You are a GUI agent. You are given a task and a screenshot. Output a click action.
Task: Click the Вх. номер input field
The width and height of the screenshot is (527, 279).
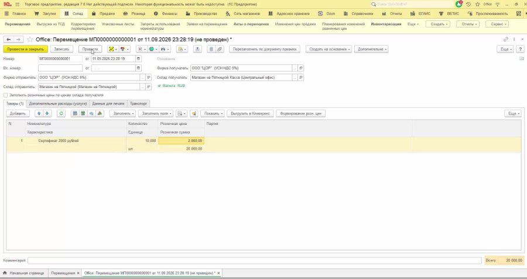60,68
